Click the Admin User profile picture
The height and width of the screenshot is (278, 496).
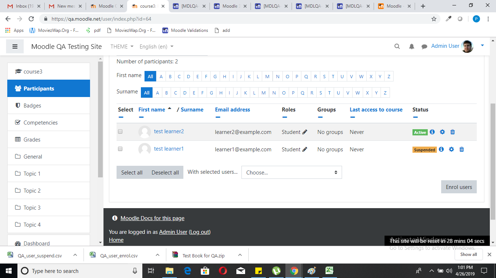click(467, 46)
